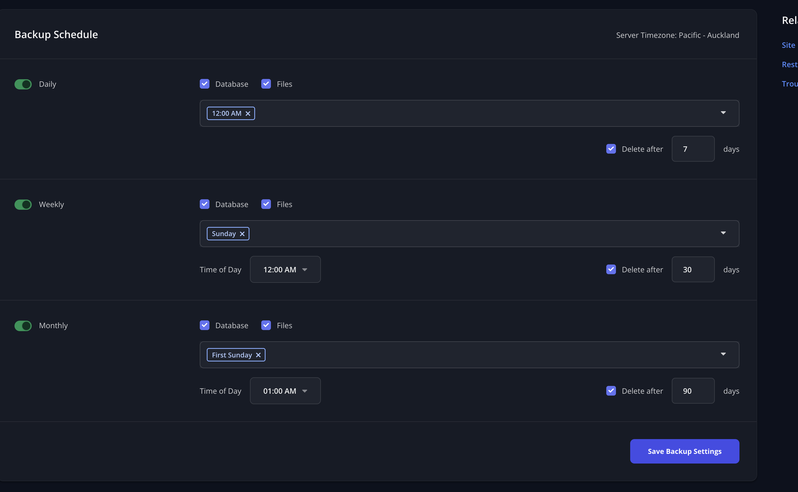Click the Daily retention days field showing 7
This screenshot has width=798, height=492.
tap(693, 149)
